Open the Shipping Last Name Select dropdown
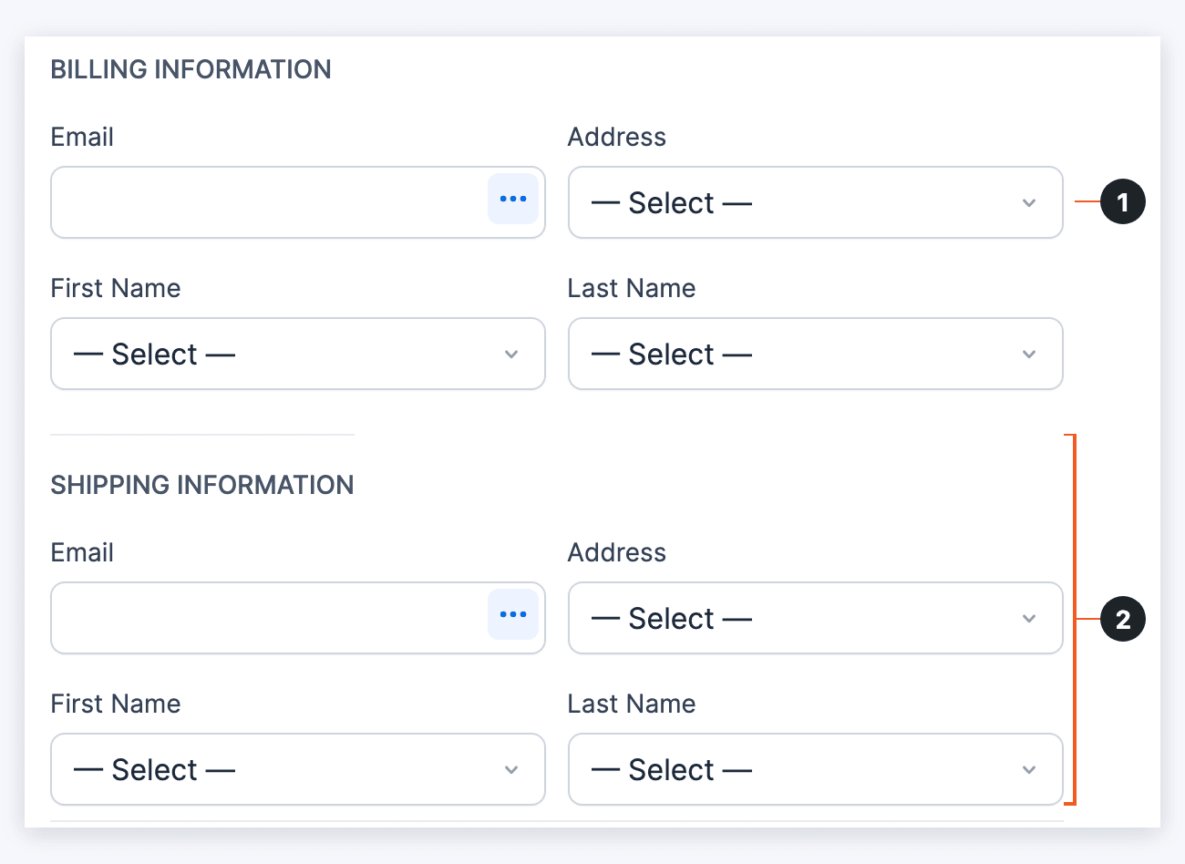Screen dimensions: 1185x864 [x=815, y=769]
